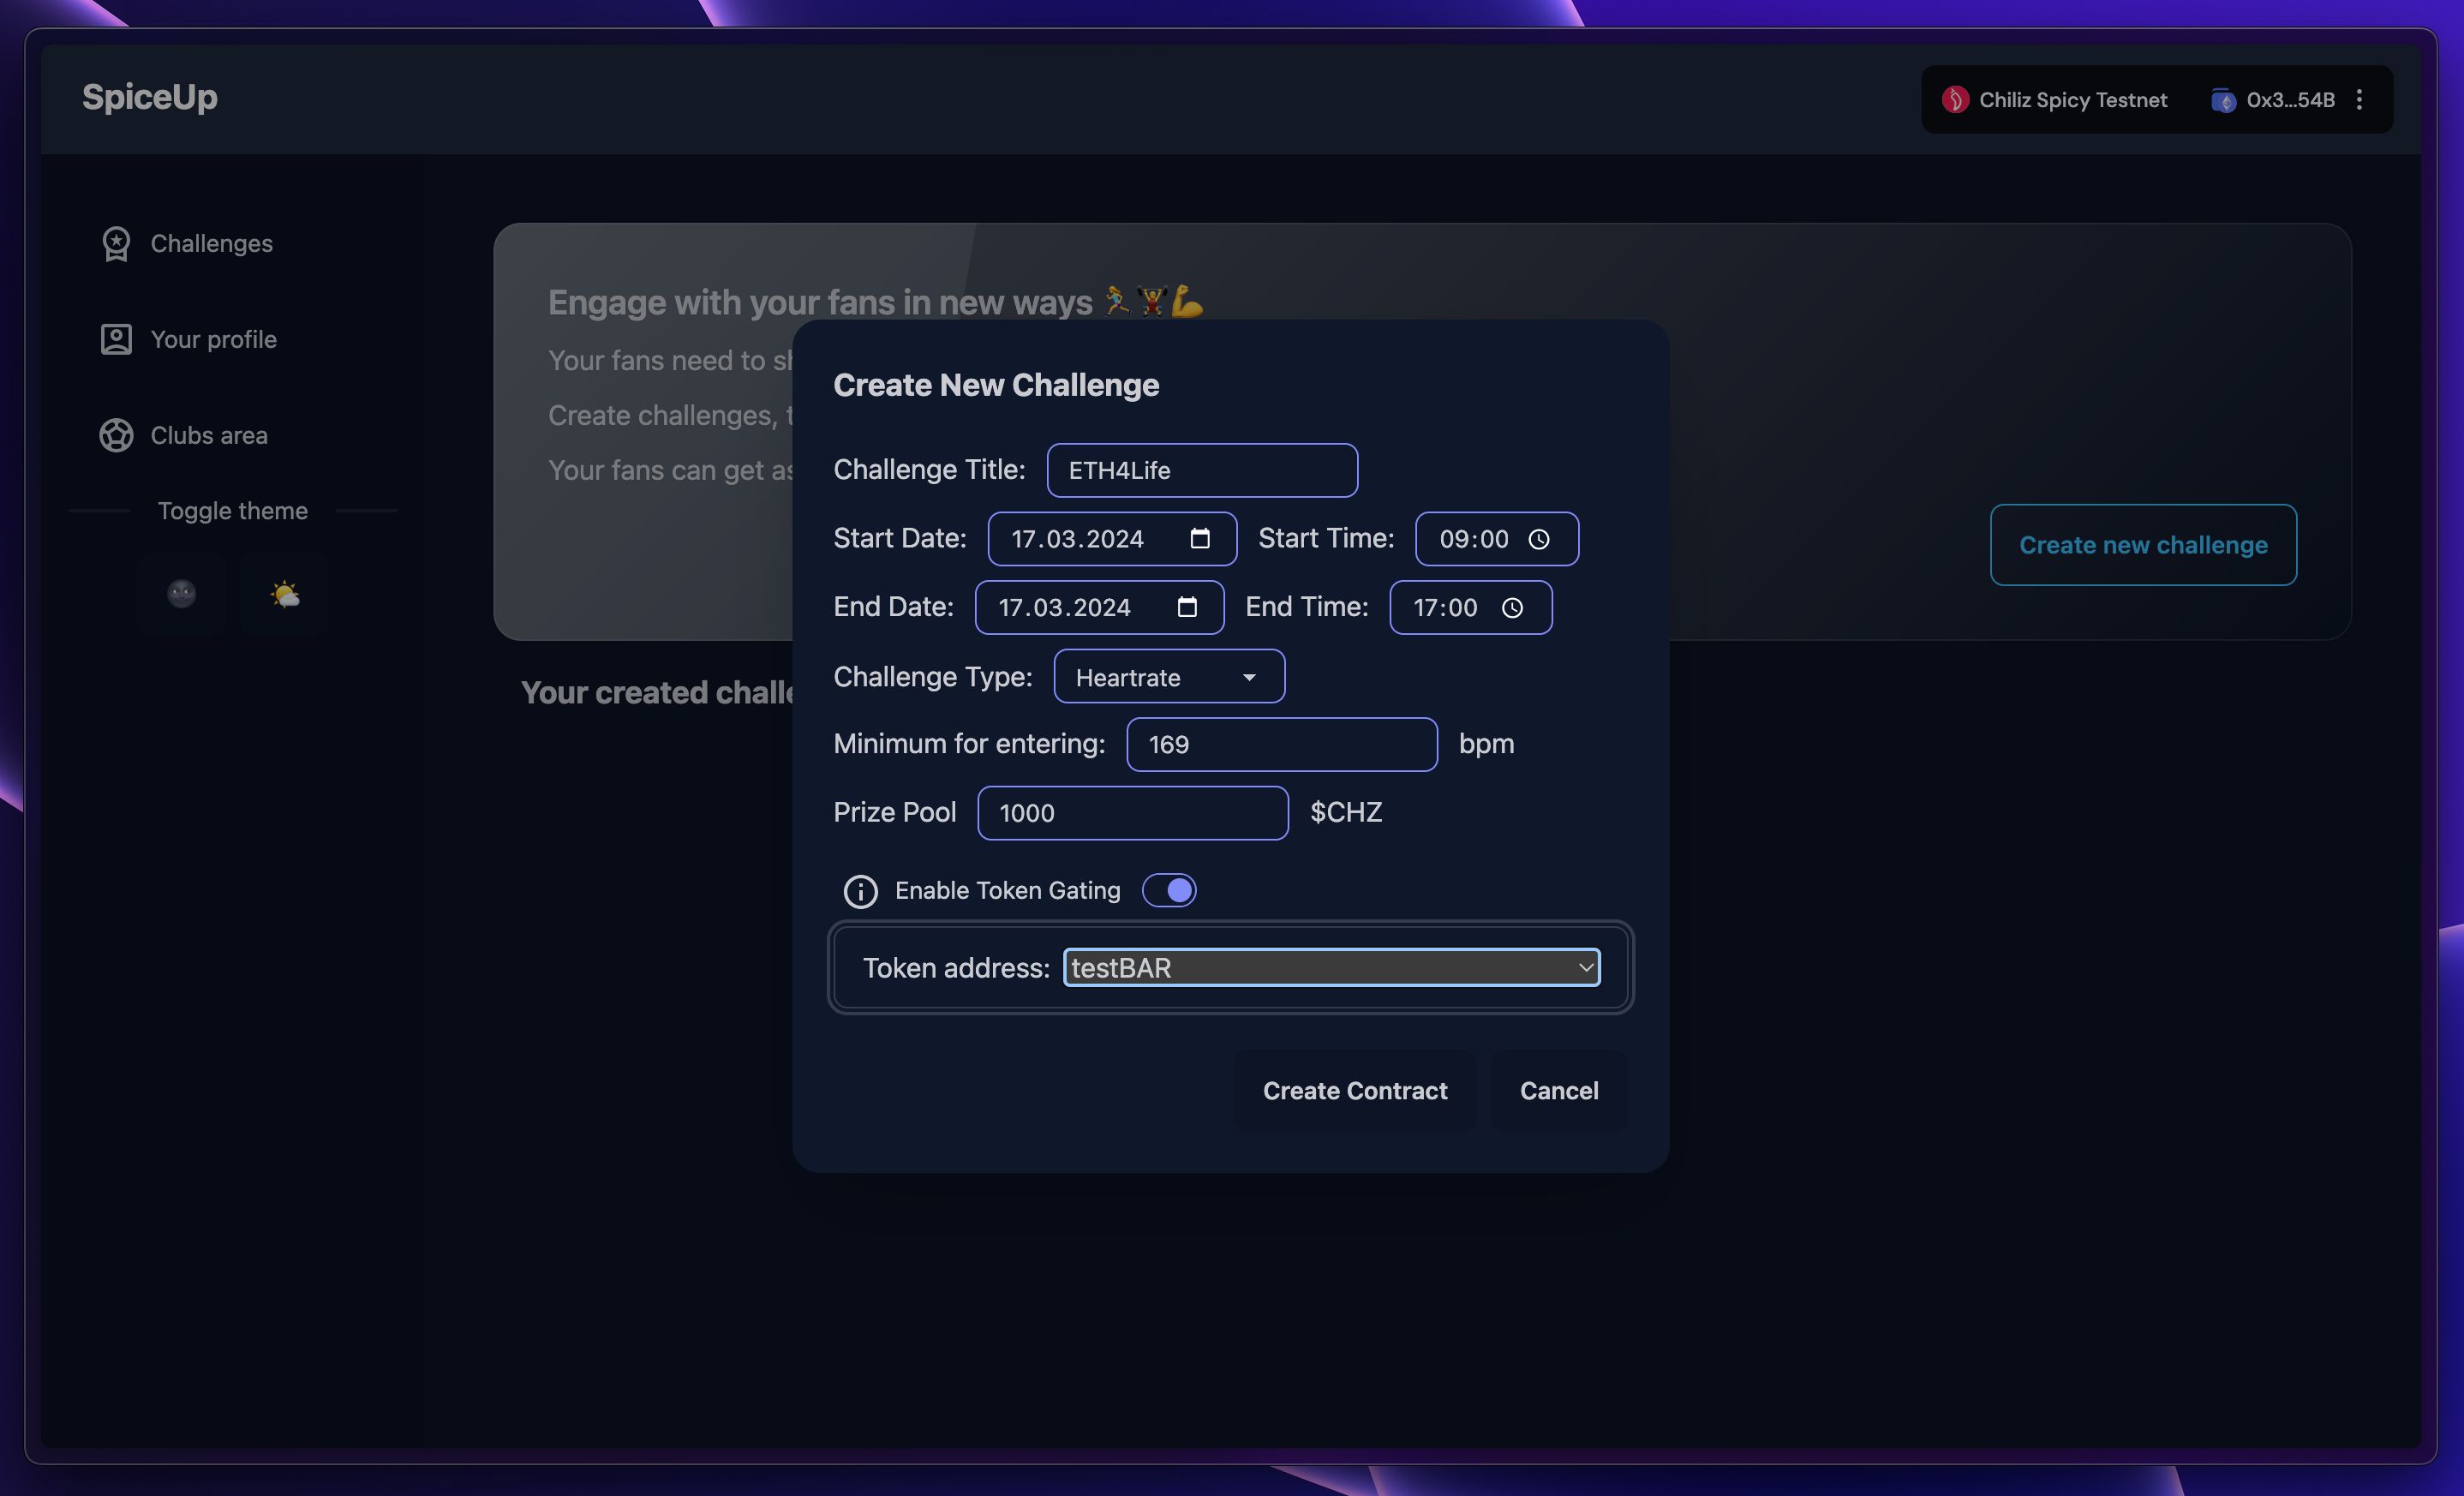
Task: Click the Chiliz Spicy Testnet network icon
Action: click(1955, 99)
